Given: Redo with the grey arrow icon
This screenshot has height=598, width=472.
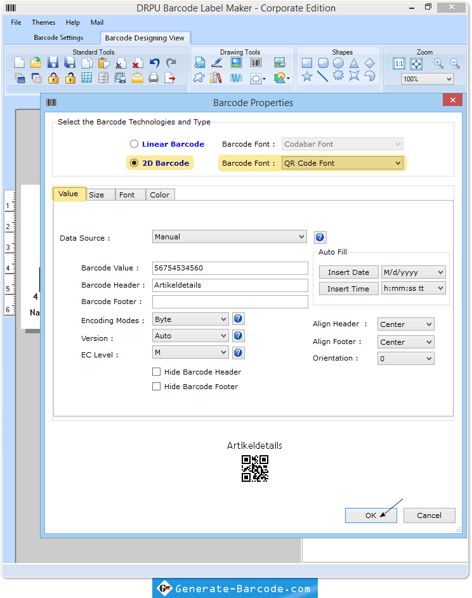Looking at the screenshot, I should [171, 63].
